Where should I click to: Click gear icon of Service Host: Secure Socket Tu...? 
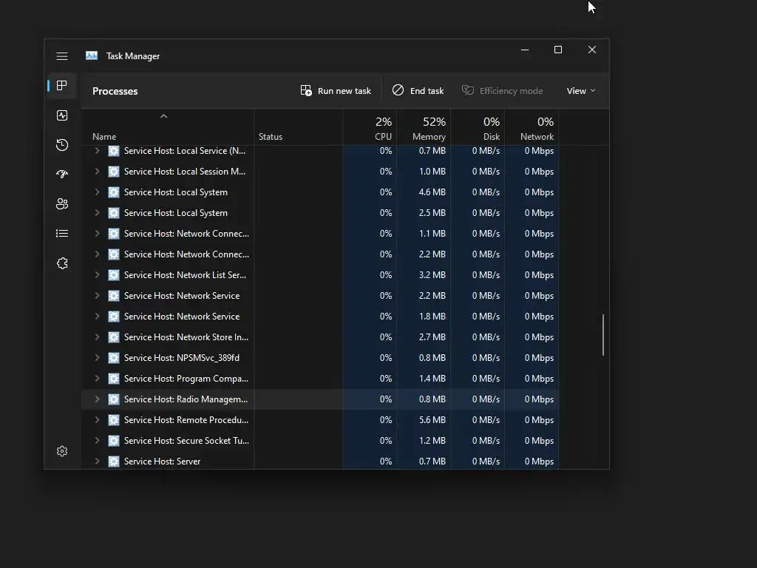(113, 441)
